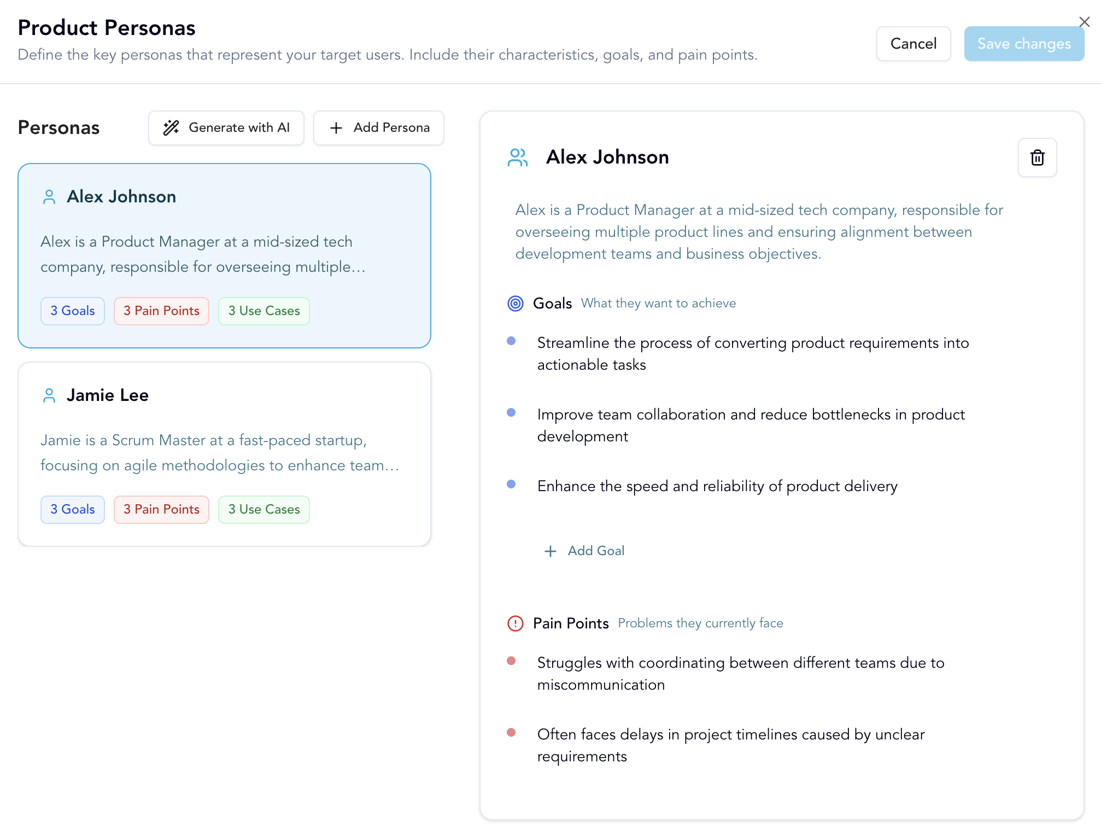Screen dimensions: 1101x839
Task: Click the plus icon next to Add Goal
Action: tap(549, 551)
